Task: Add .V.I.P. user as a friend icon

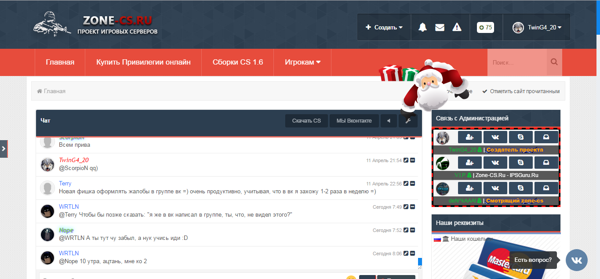Action: (470, 163)
